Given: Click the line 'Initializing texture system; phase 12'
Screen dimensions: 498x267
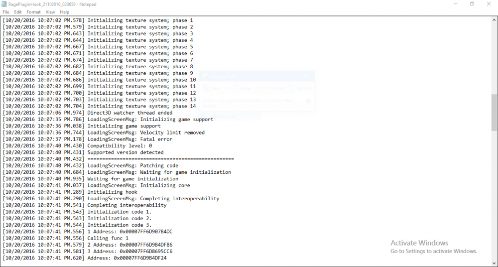Looking at the screenshot, I should pos(100,93).
